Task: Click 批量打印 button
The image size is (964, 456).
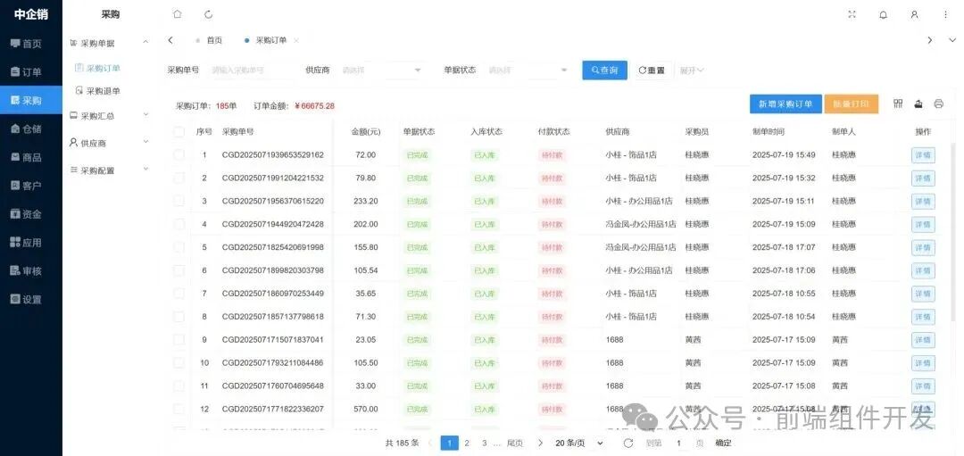Action: (852, 104)
